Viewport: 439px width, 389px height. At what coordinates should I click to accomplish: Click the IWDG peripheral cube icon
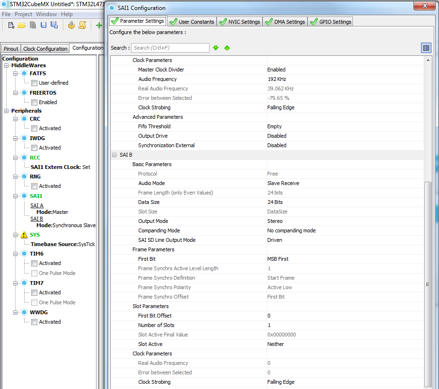(24, 138)
